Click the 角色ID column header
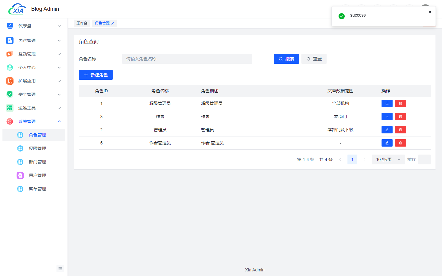This screenshot has width=442, height=276. pyautogui.click(x=101, y=91)
